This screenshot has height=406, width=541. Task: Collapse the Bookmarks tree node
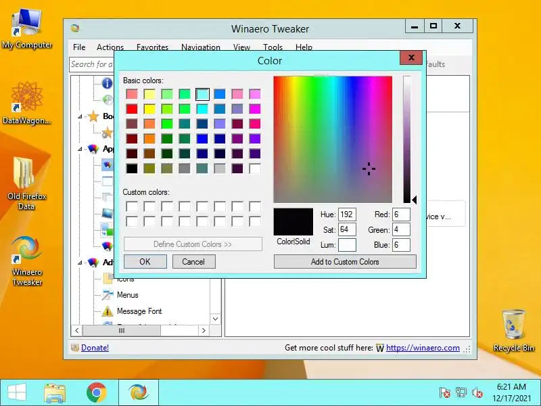(x=80, y=116)
